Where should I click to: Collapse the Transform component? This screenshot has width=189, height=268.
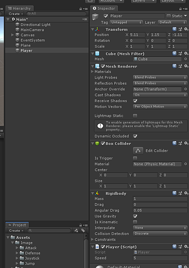click(92, 29)
